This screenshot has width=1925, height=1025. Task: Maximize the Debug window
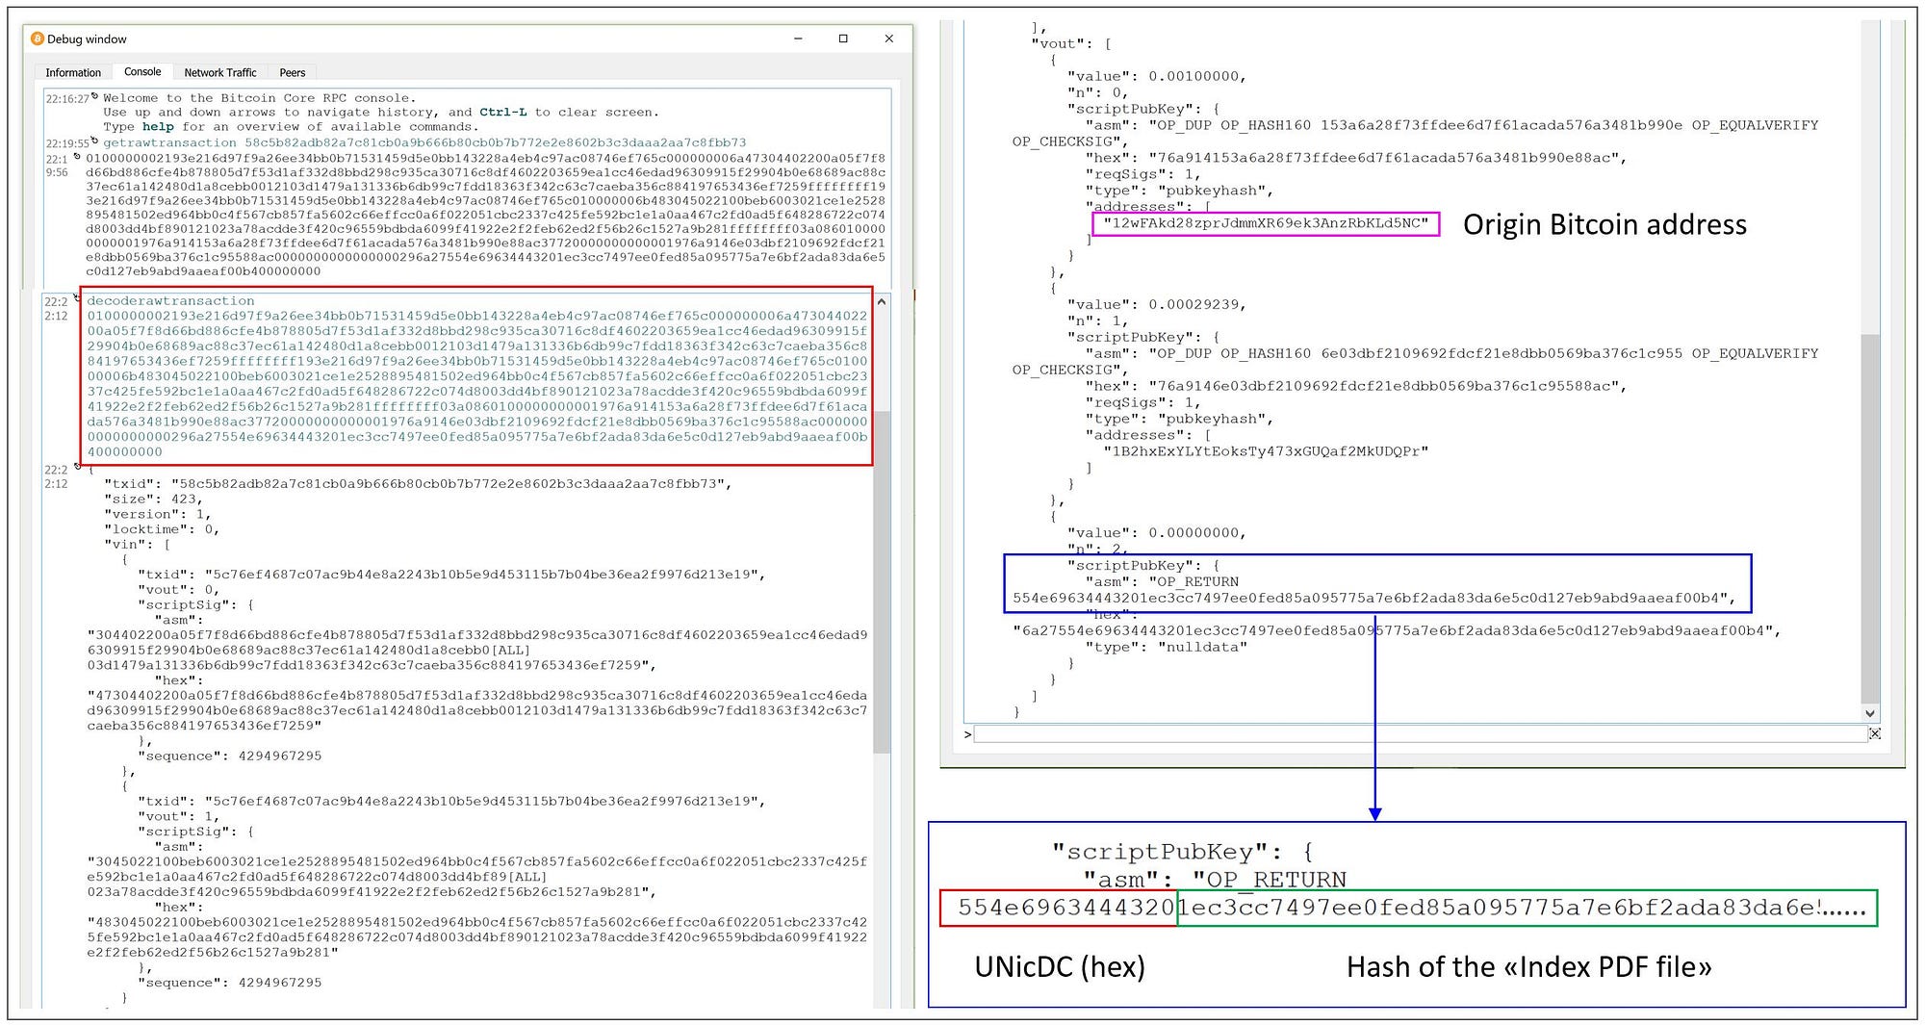click(x=843, y=39)
